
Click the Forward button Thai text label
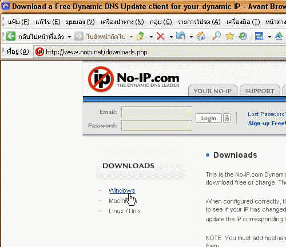106,36
